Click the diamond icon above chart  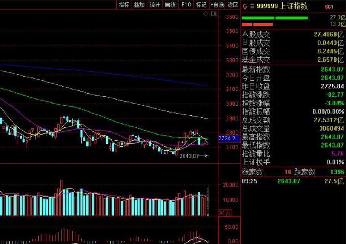pyautogui.click(x=206, y=14)
